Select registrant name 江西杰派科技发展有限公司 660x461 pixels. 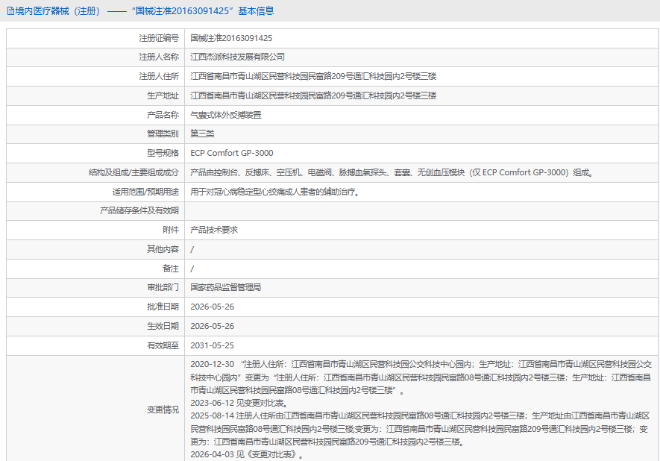click(237, 57)
